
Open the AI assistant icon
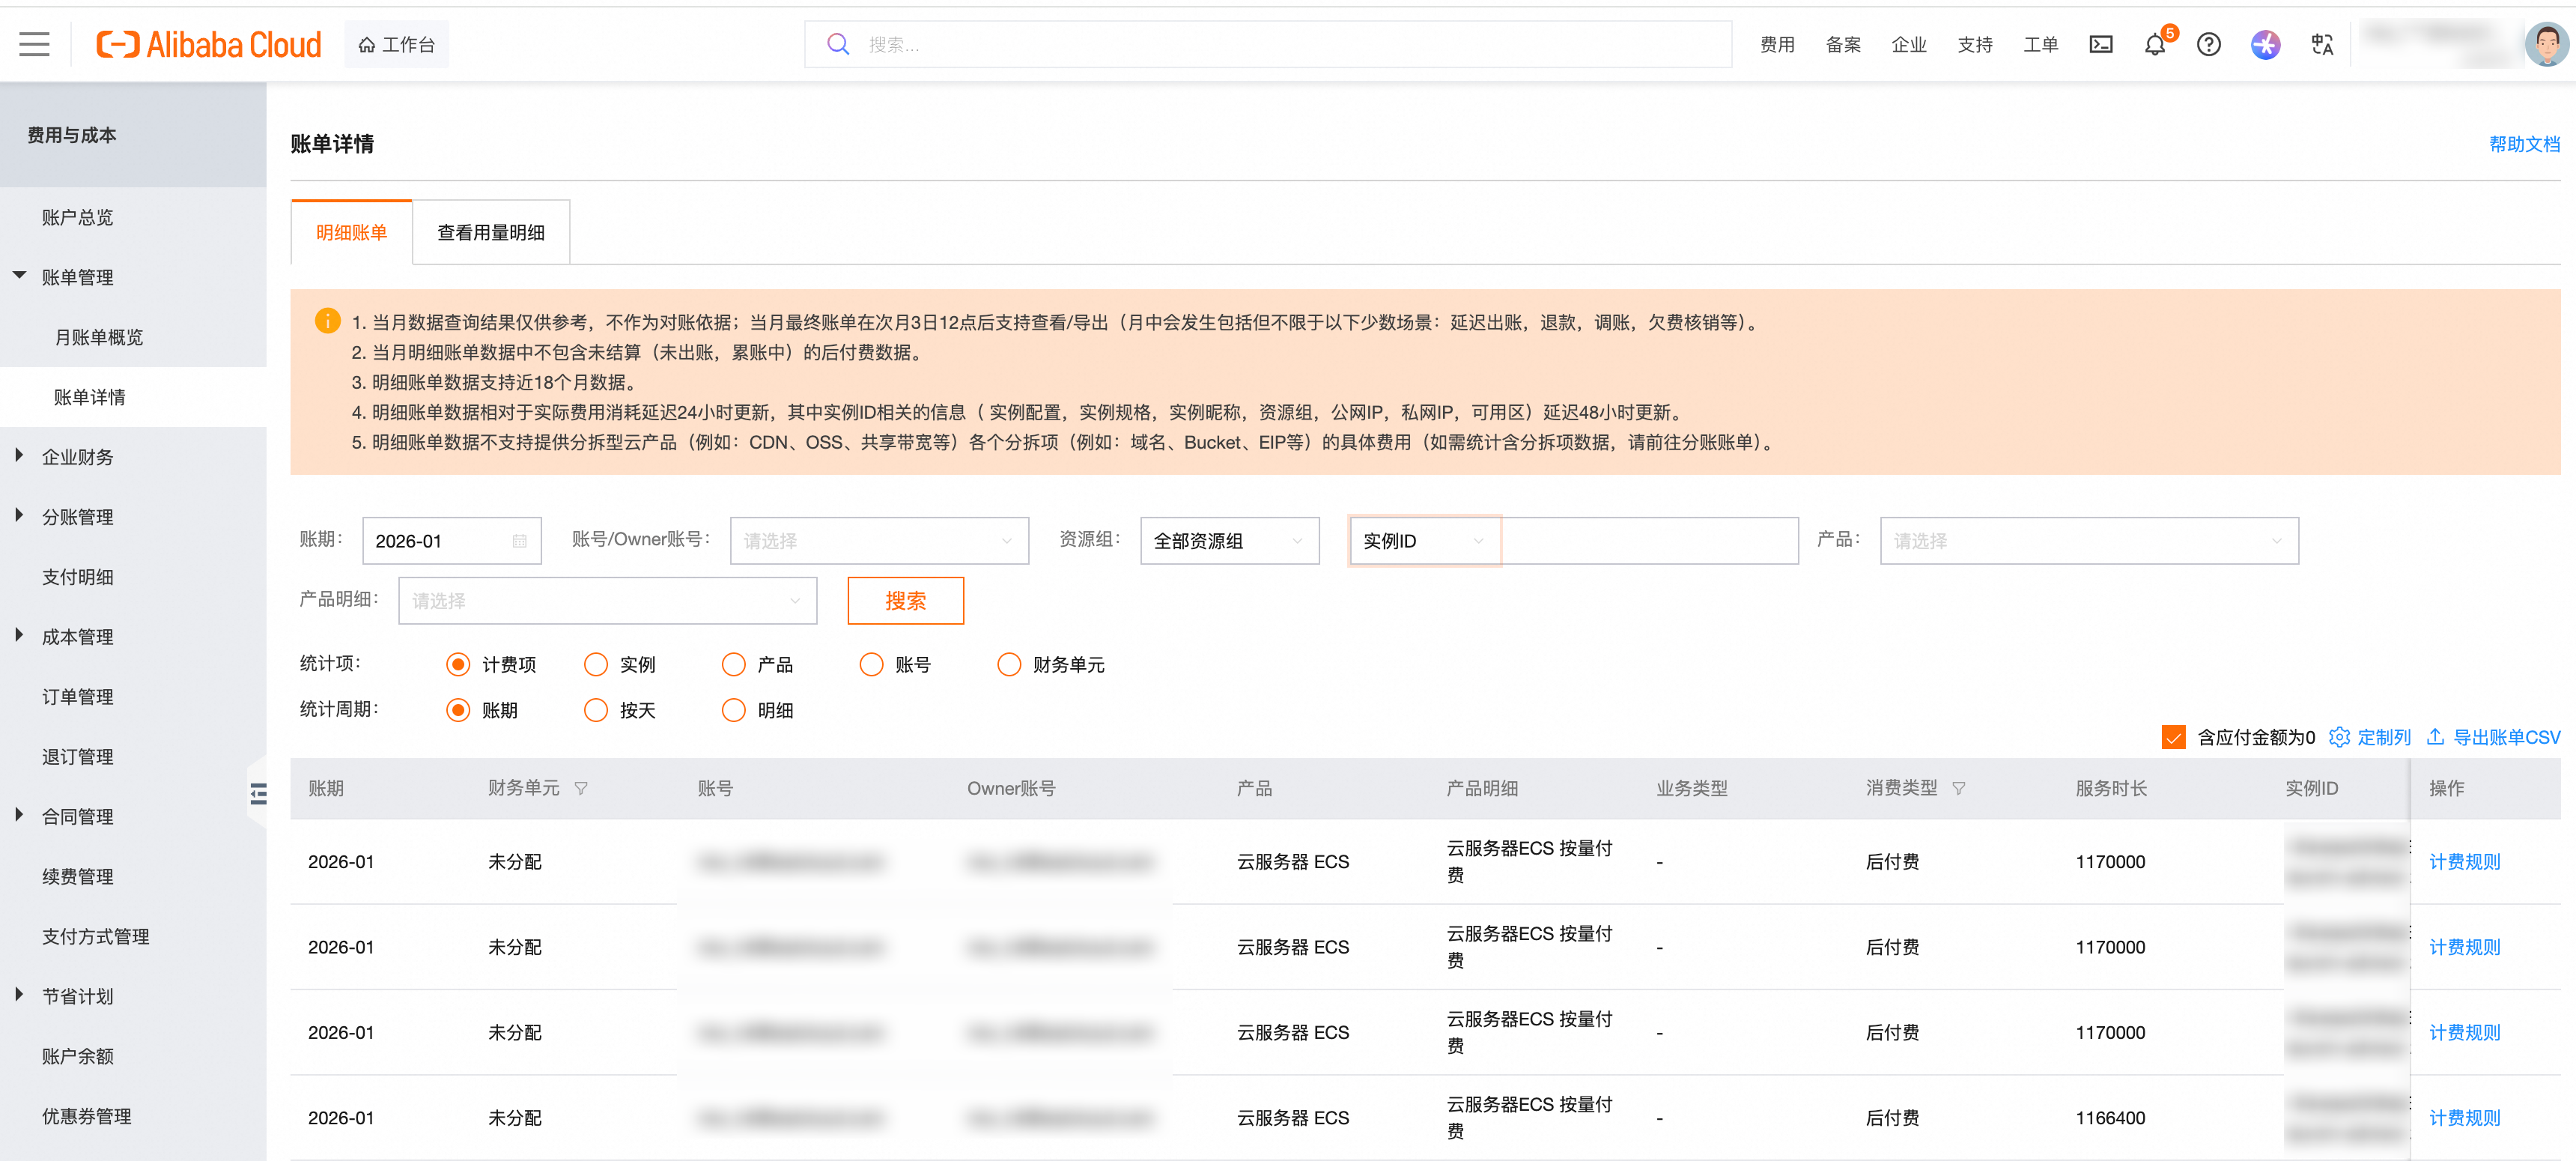pos(2265,44)
